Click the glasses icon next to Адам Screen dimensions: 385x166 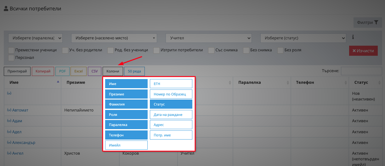(9, 121)
